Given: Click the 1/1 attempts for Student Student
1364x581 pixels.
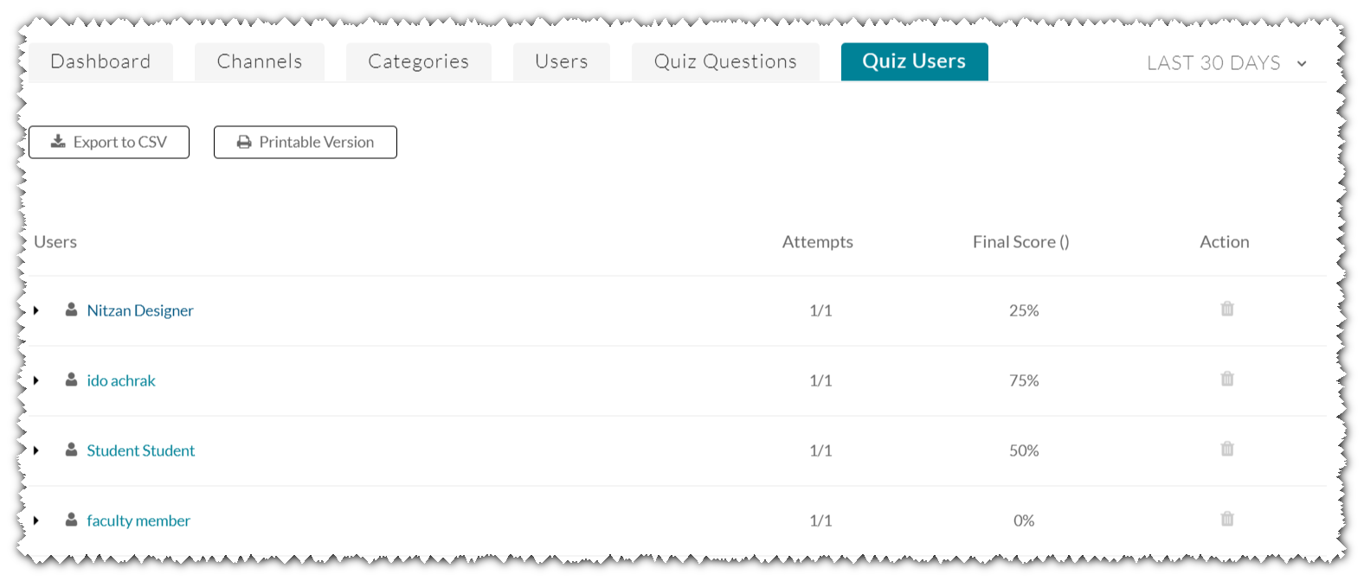Looking at the screenshot, I should pos(820,450).
